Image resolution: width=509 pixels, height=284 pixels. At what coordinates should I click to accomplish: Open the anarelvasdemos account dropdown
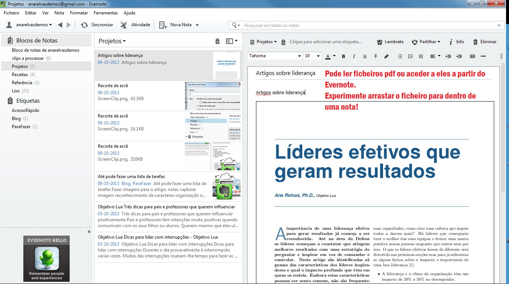tap(30, 25)
